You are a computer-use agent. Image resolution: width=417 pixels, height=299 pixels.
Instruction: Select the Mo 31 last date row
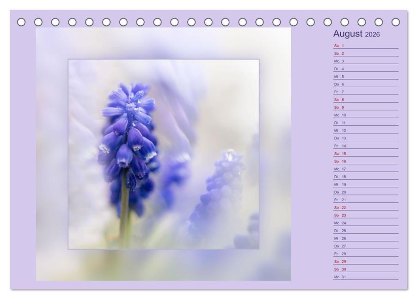(x=365, y=277)
